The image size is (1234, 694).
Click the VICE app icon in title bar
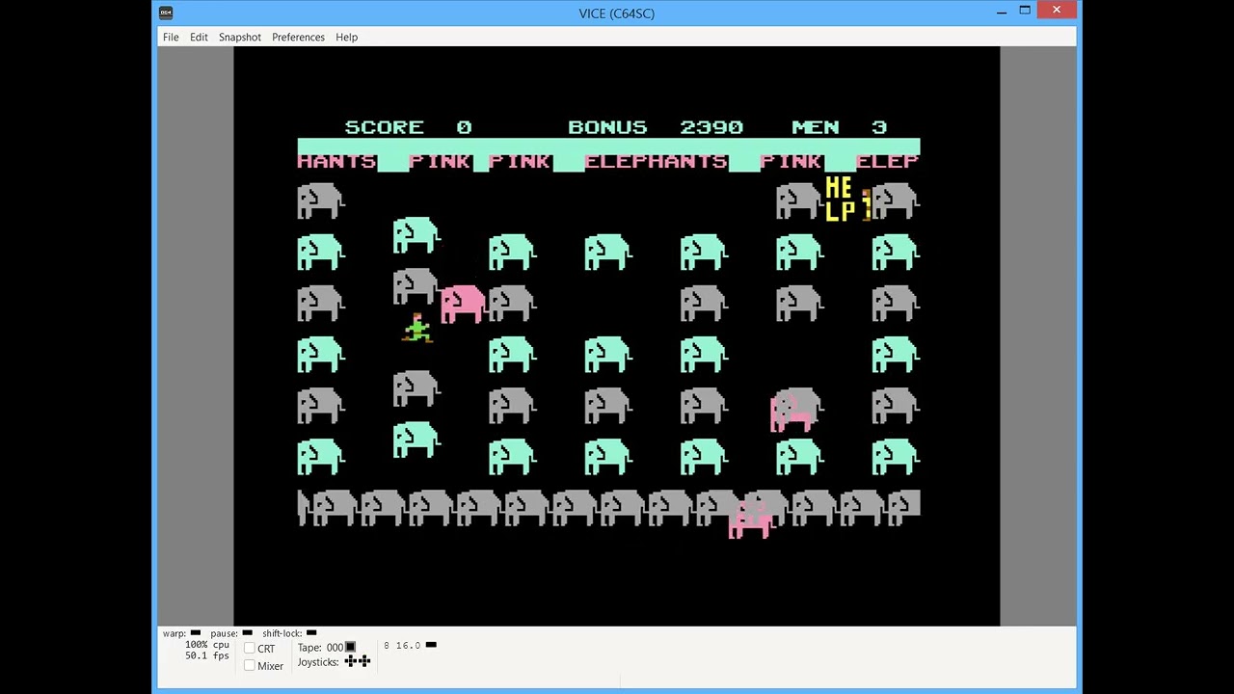(x=166, y=13)
